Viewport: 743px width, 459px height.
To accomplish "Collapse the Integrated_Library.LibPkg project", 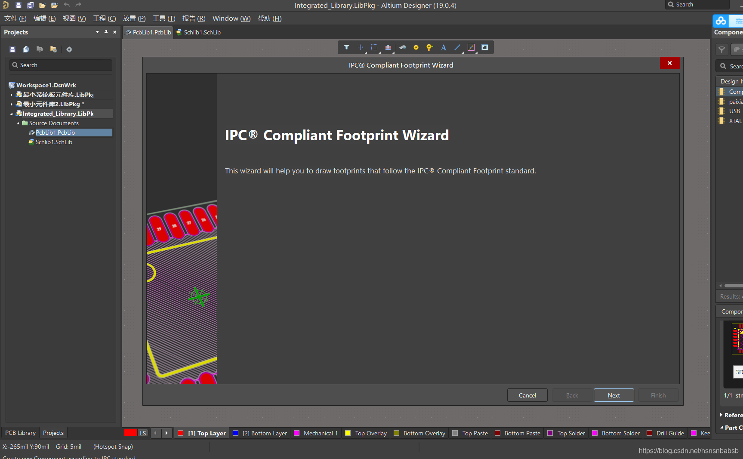I will click(12, 114).
